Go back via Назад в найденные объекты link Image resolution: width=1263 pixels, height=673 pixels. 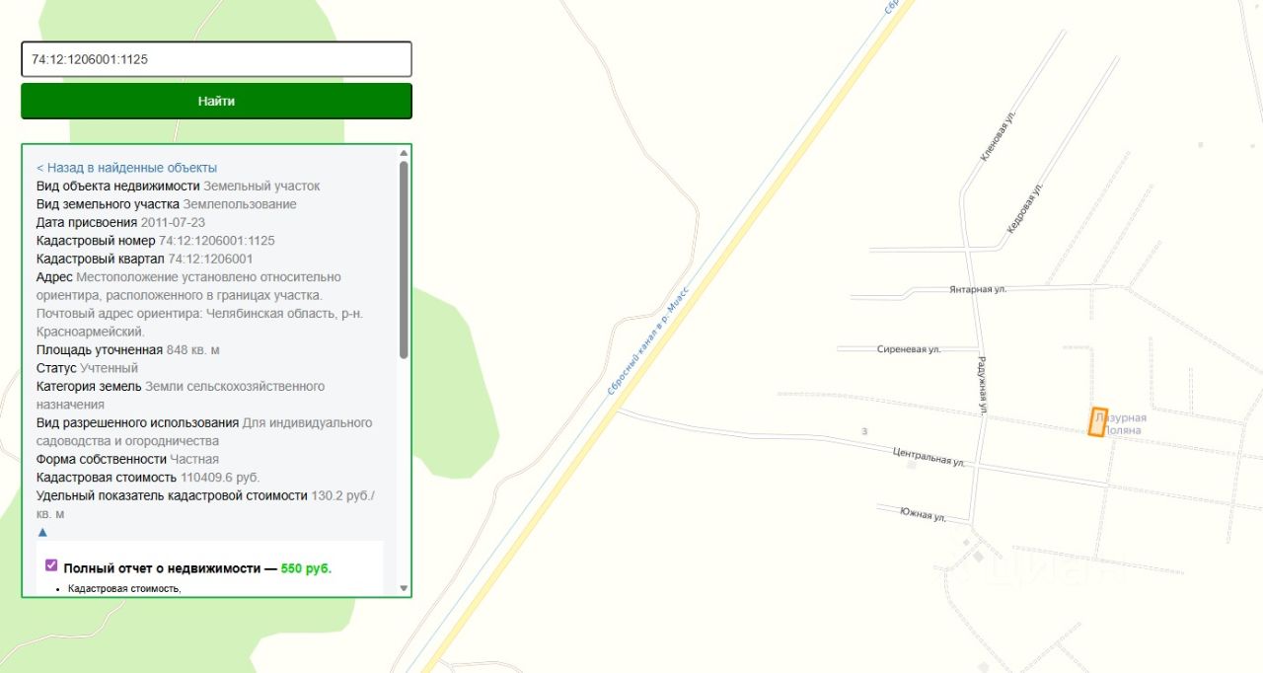pos(126,168)
